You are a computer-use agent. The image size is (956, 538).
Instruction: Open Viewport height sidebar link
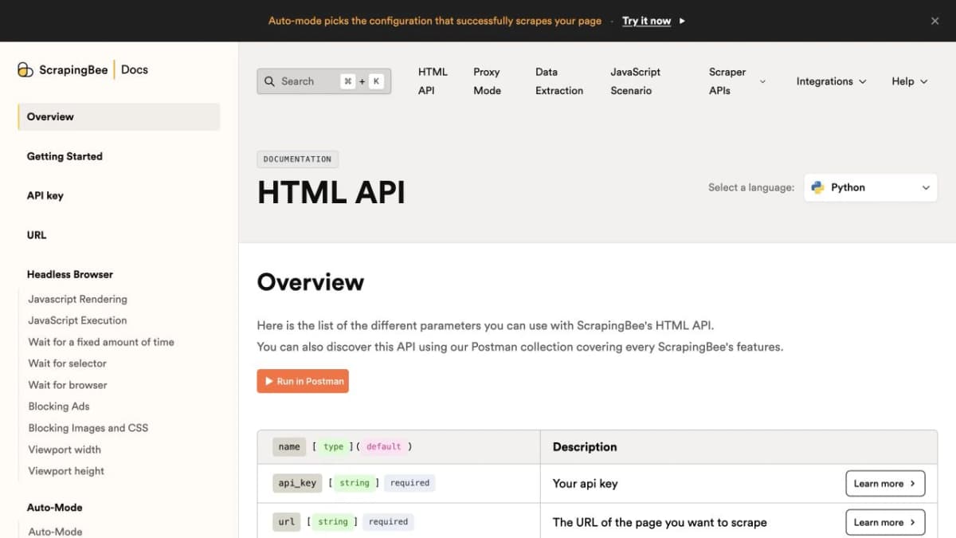[x=66, y=471]
